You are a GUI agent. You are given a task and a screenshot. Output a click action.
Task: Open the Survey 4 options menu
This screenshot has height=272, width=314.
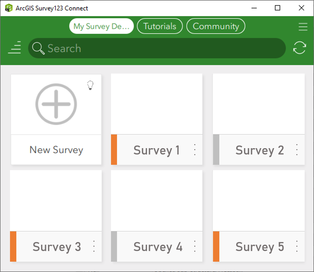[x=195, y=246]
